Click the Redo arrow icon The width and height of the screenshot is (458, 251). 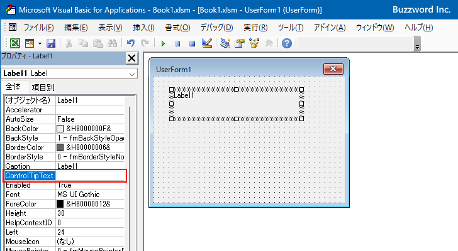point(145,43)
